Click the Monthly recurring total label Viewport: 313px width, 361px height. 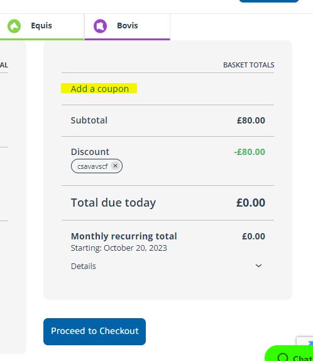124,236
